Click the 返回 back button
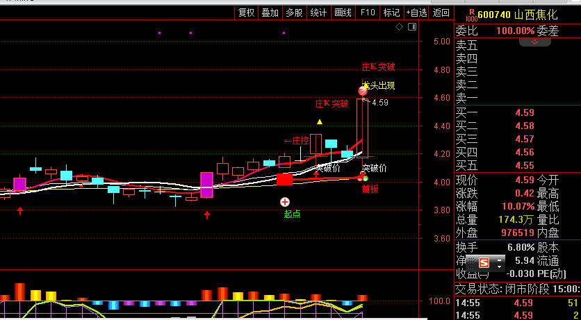Viewport: 581px width, 320px height. (x=441, y=12)
